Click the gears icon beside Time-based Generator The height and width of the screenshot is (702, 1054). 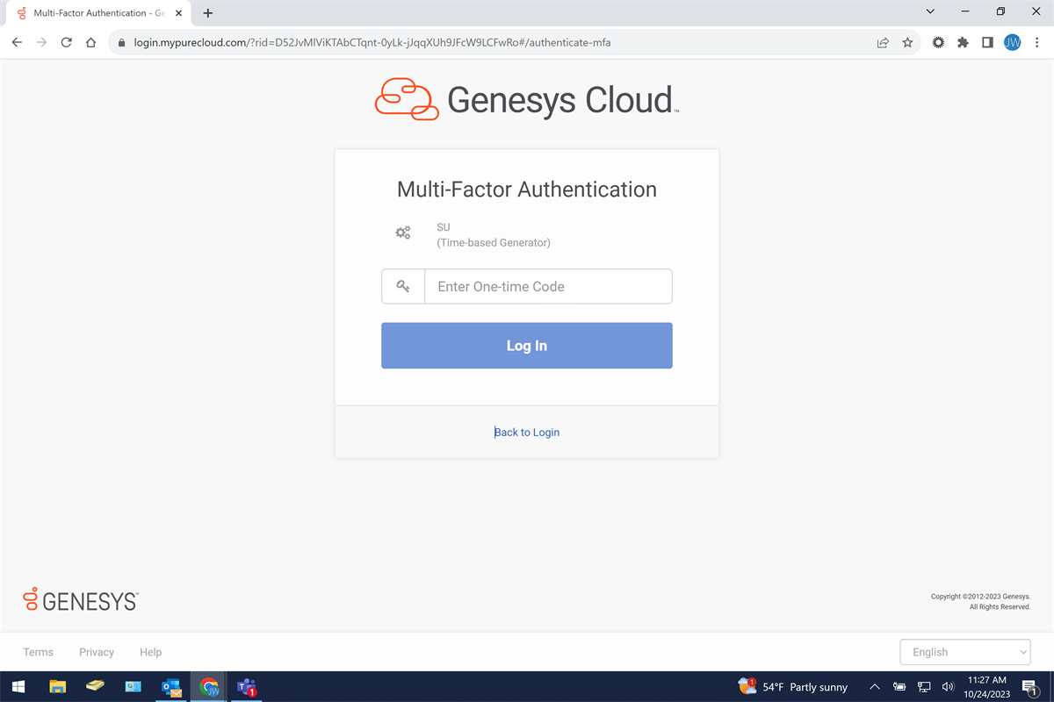pyautogui.click(x=403, y=232)
